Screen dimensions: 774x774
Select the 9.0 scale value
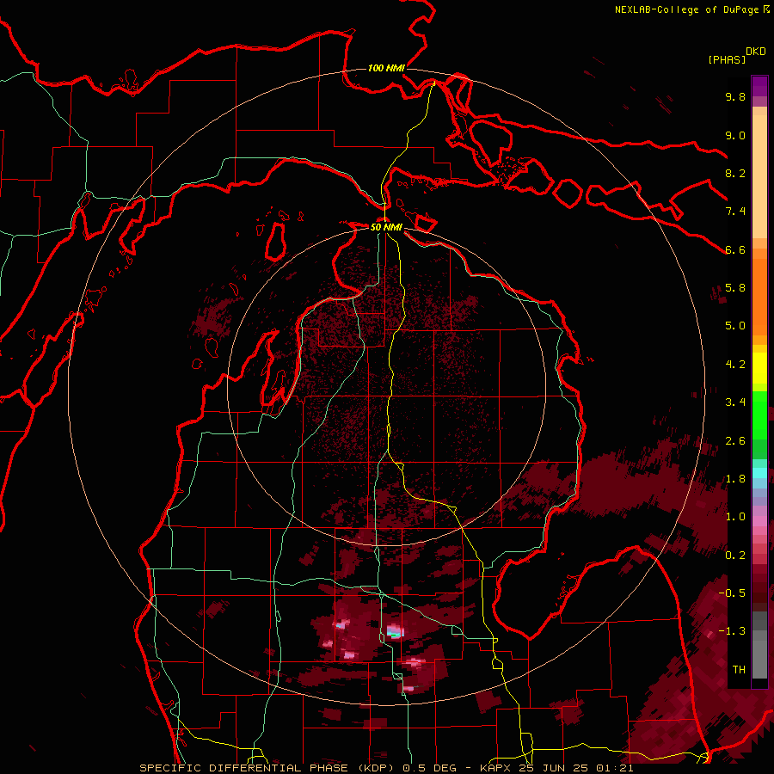(x=735, y=135)
